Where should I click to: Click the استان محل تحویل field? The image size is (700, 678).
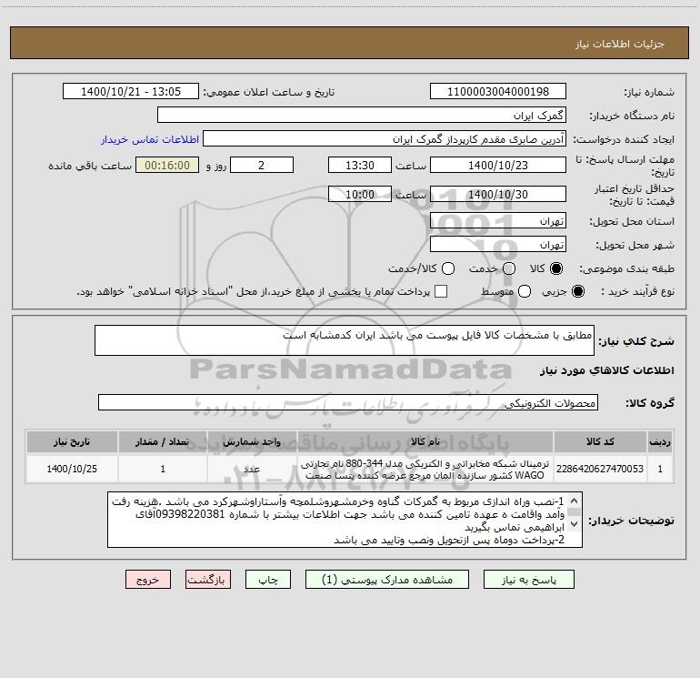[x=498, y=220]
